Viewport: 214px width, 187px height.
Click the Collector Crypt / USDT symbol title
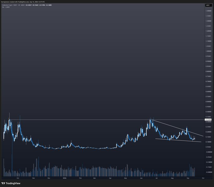coord(9,5)
